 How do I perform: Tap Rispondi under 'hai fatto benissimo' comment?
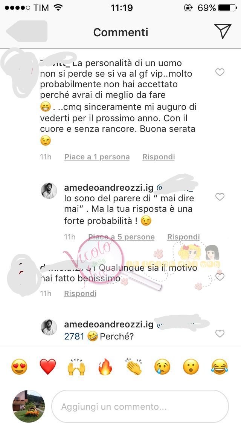tap(80, 293)
